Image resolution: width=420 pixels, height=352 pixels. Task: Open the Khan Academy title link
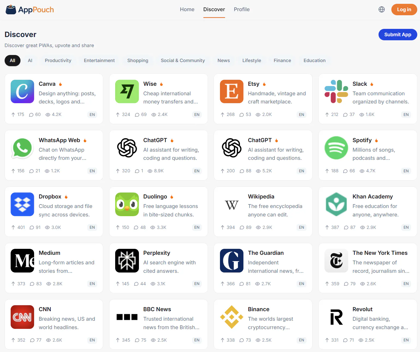[373, 197]
